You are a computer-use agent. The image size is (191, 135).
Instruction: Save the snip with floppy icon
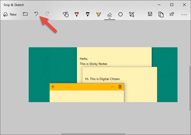pyautogui.click(x=150, y=14)
